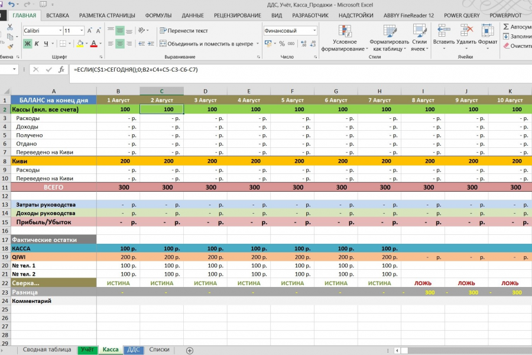Open the Calibri font name dropdown
Screen dimensions: 532x355
pyautogui.click(x=60, y=31)
